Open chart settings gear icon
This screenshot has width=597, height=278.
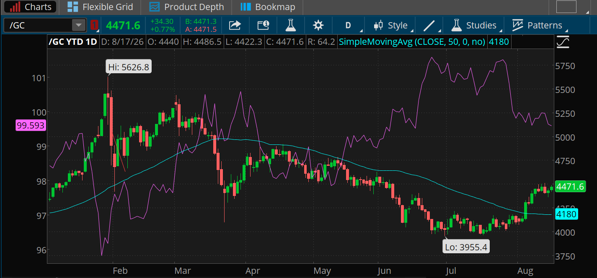pyautogui.click(x=318, y=26)
